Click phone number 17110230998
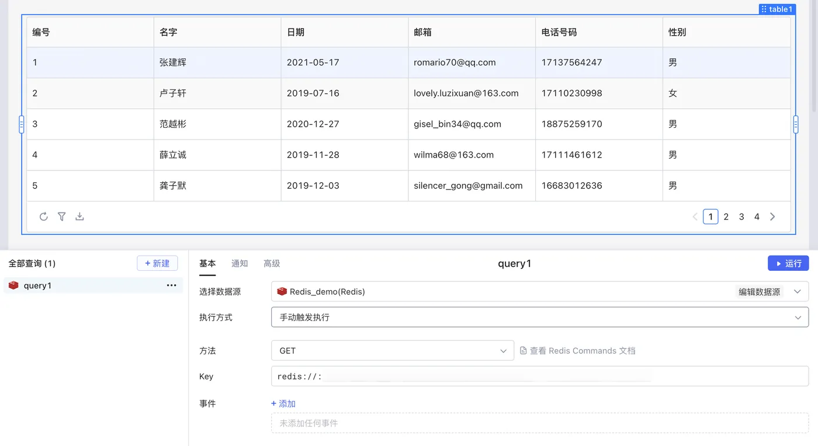 [x=571, y=93]
